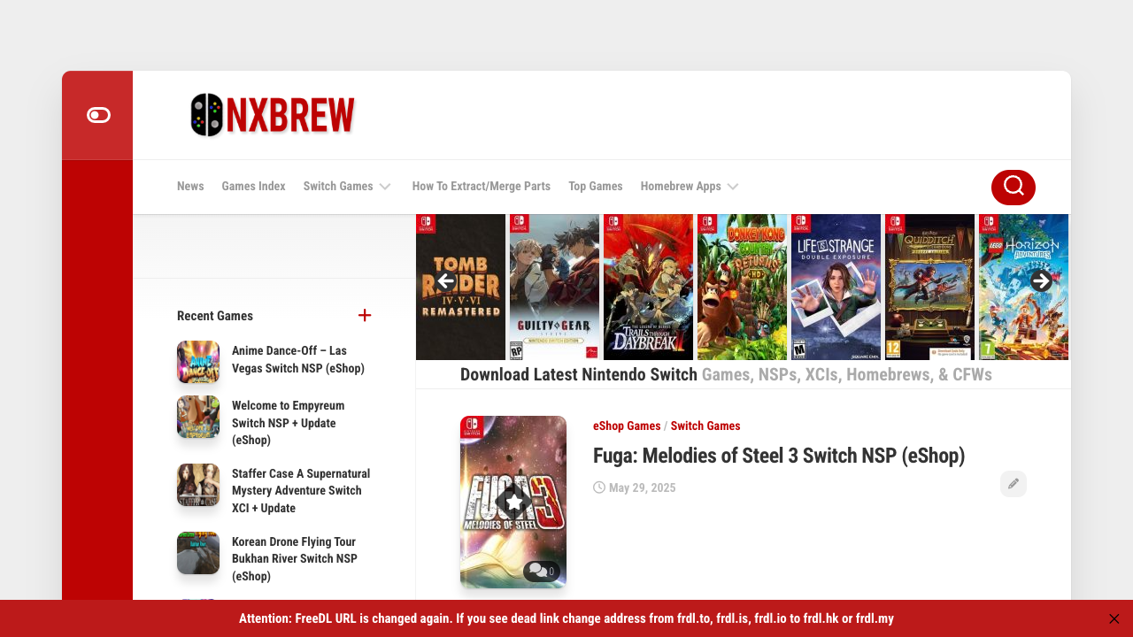Viewport: 1133px width, 637px height.
Task: Click the Nintendo Switch badge on Tomb Raider cover
Action: click(x=427, y=223)
